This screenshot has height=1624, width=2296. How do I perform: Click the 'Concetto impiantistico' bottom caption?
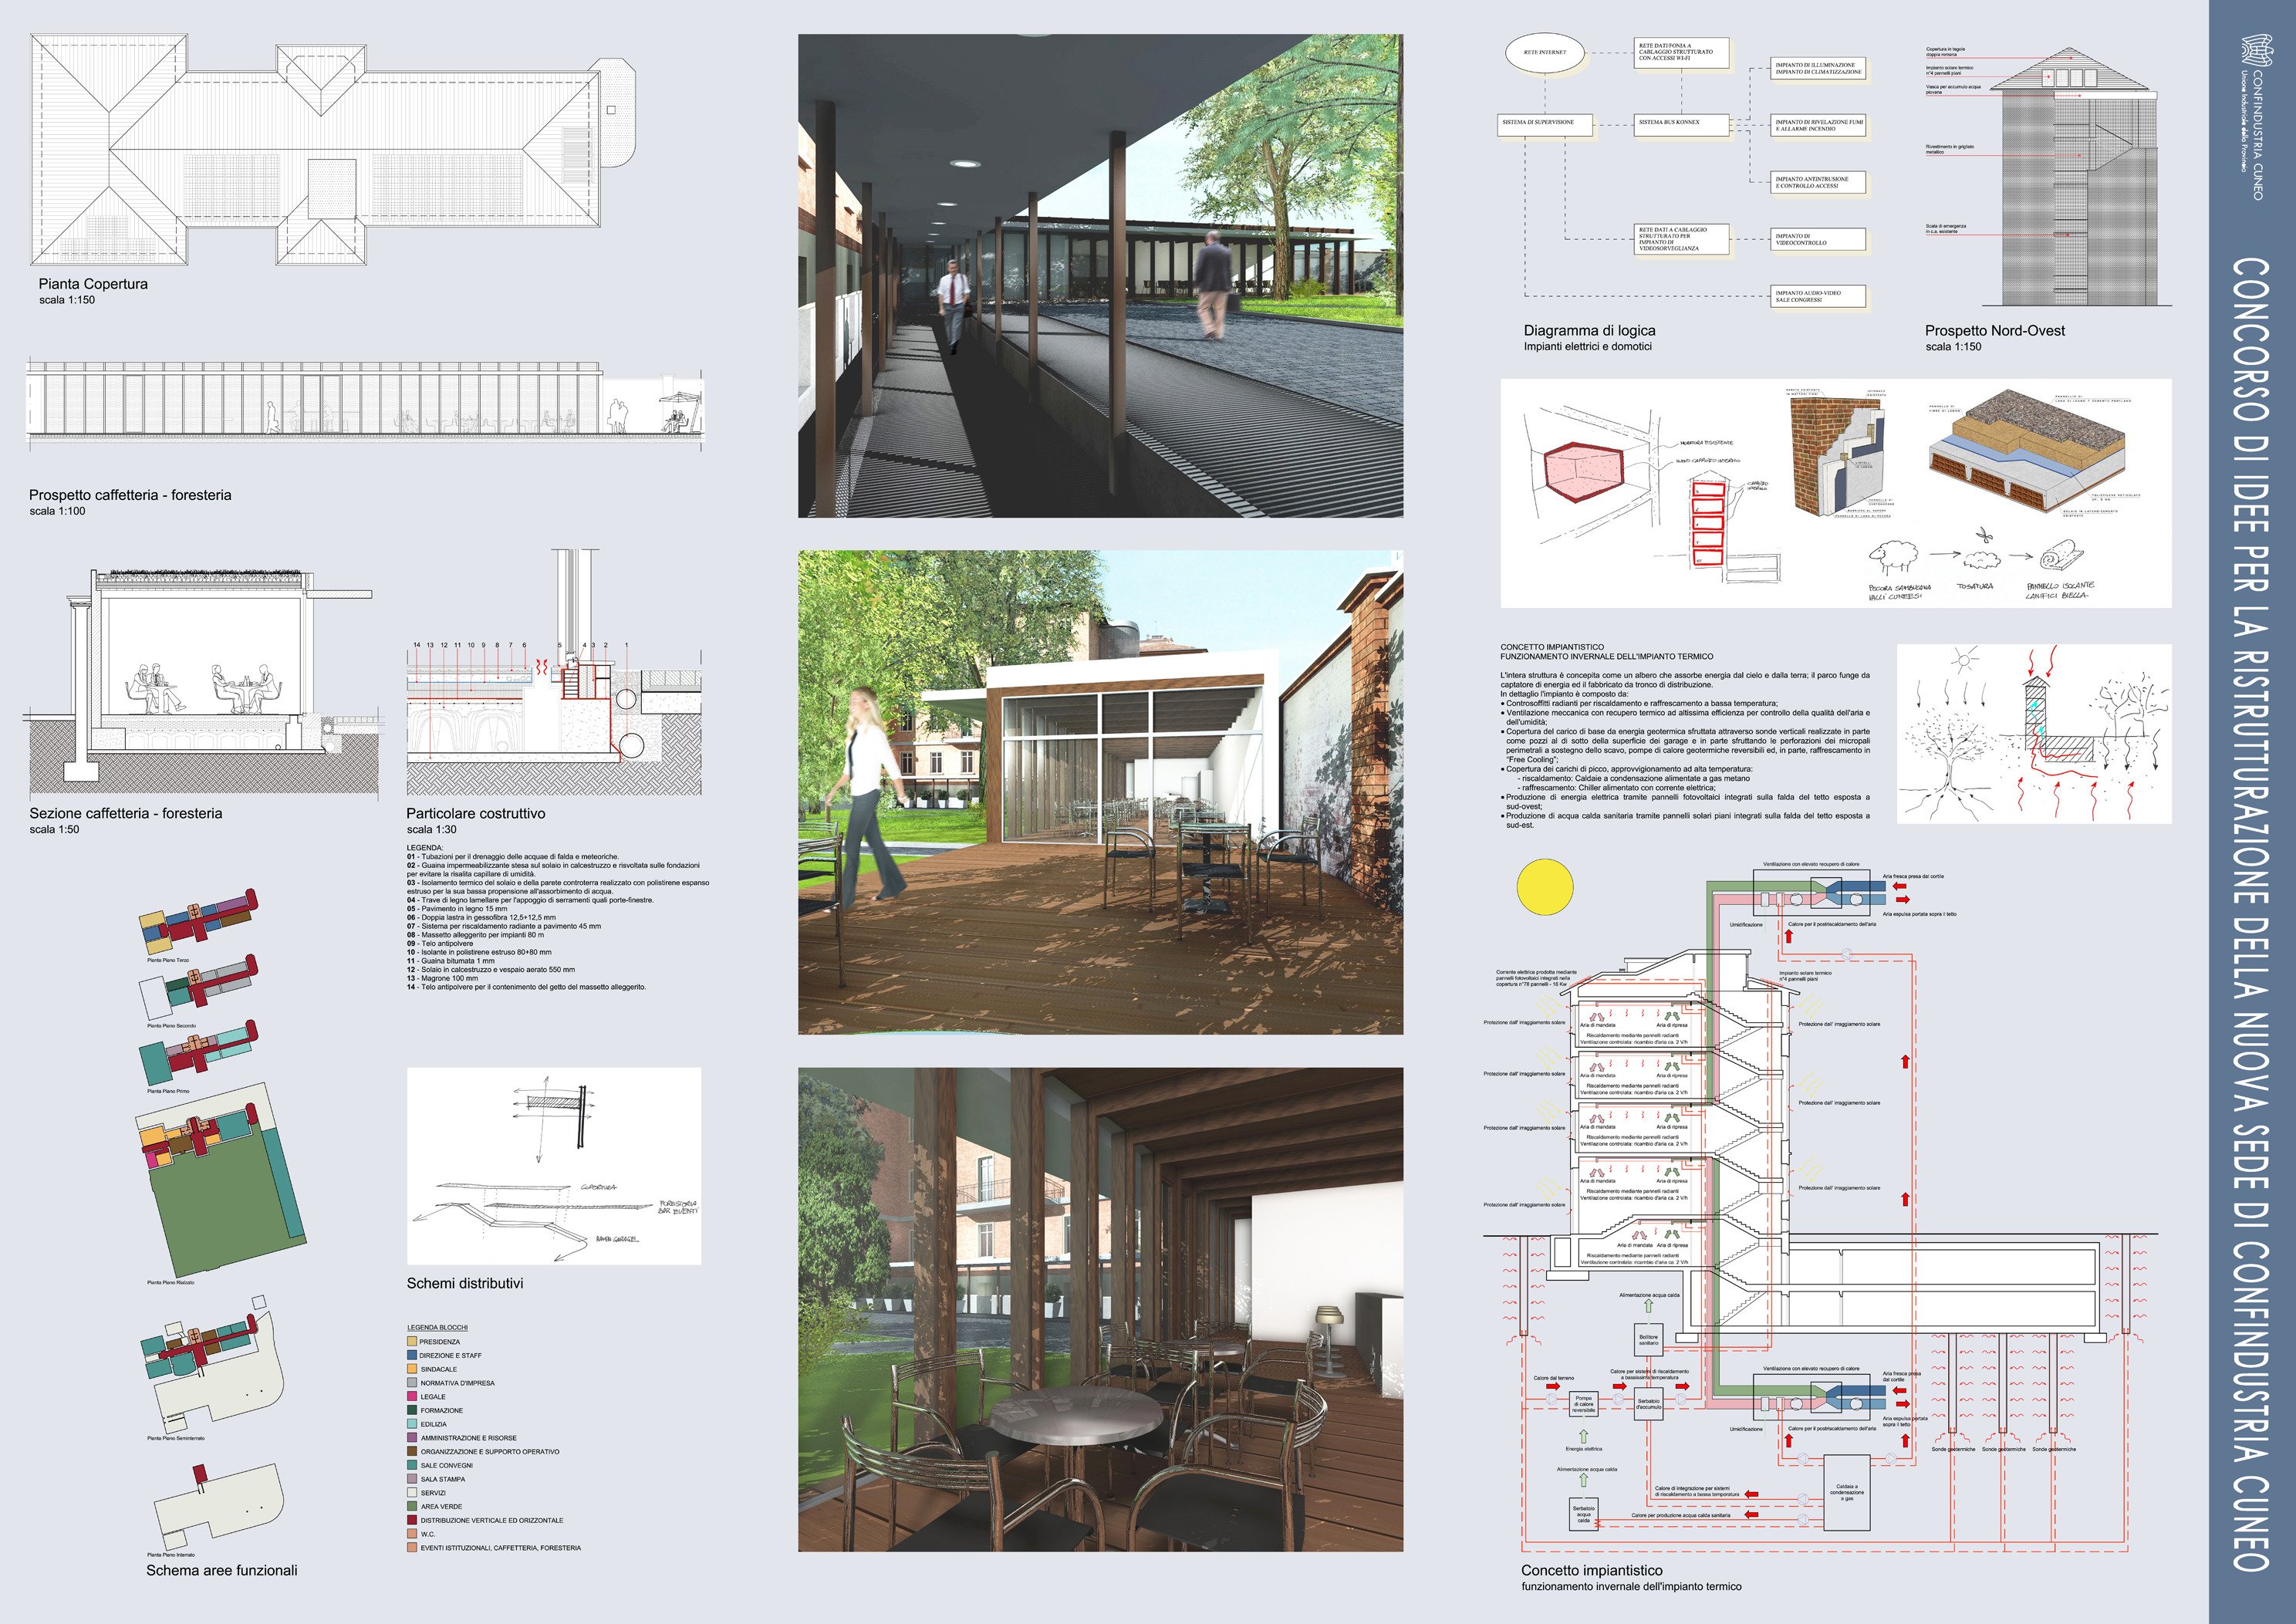[x=1592, y=1570]
